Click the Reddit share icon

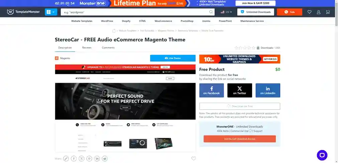click(x=105, y=159)
